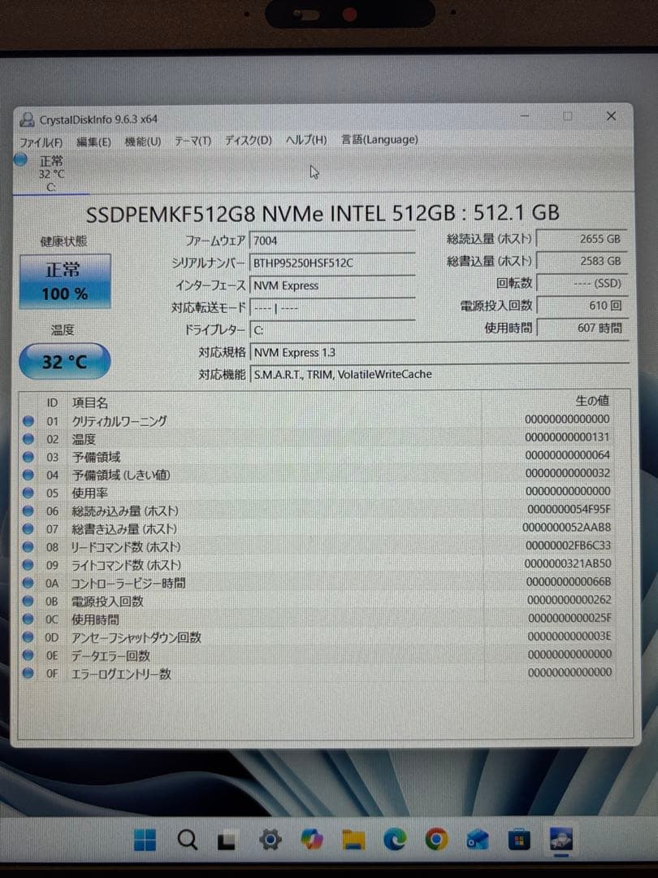Open the 機能(U) menu
Viewport: 658px width, 878px height.
(x=143, y=141)
